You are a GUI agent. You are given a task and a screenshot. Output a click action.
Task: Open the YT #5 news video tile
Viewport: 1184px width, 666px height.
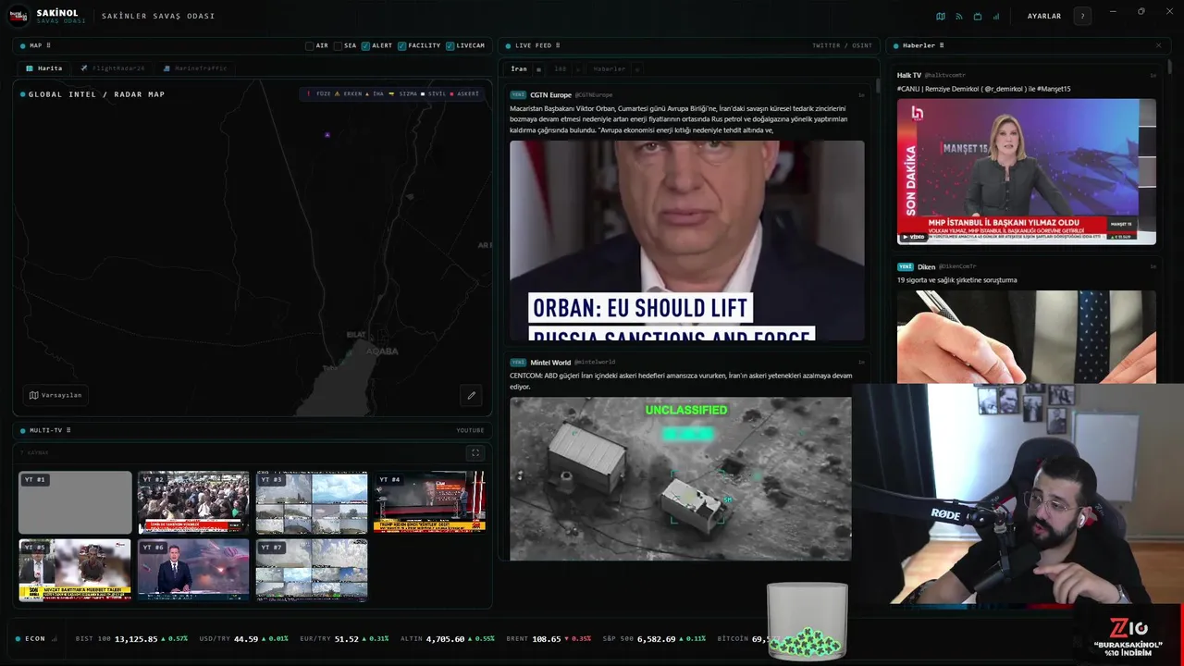[75, 570]
